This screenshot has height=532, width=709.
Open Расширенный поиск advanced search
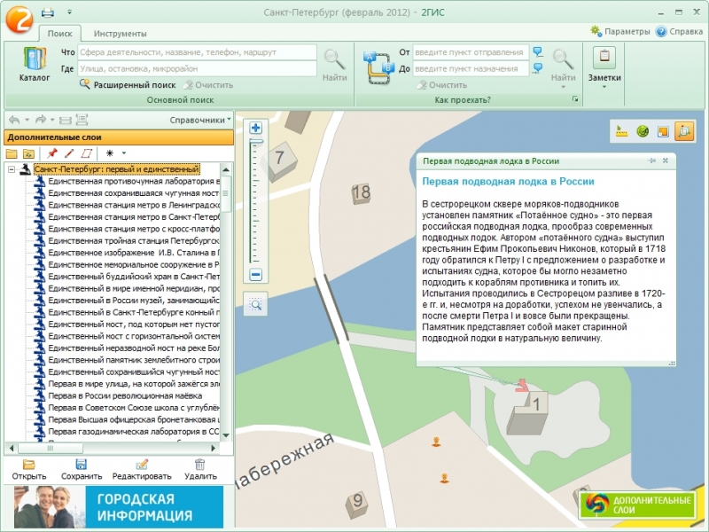click(128, 84)
